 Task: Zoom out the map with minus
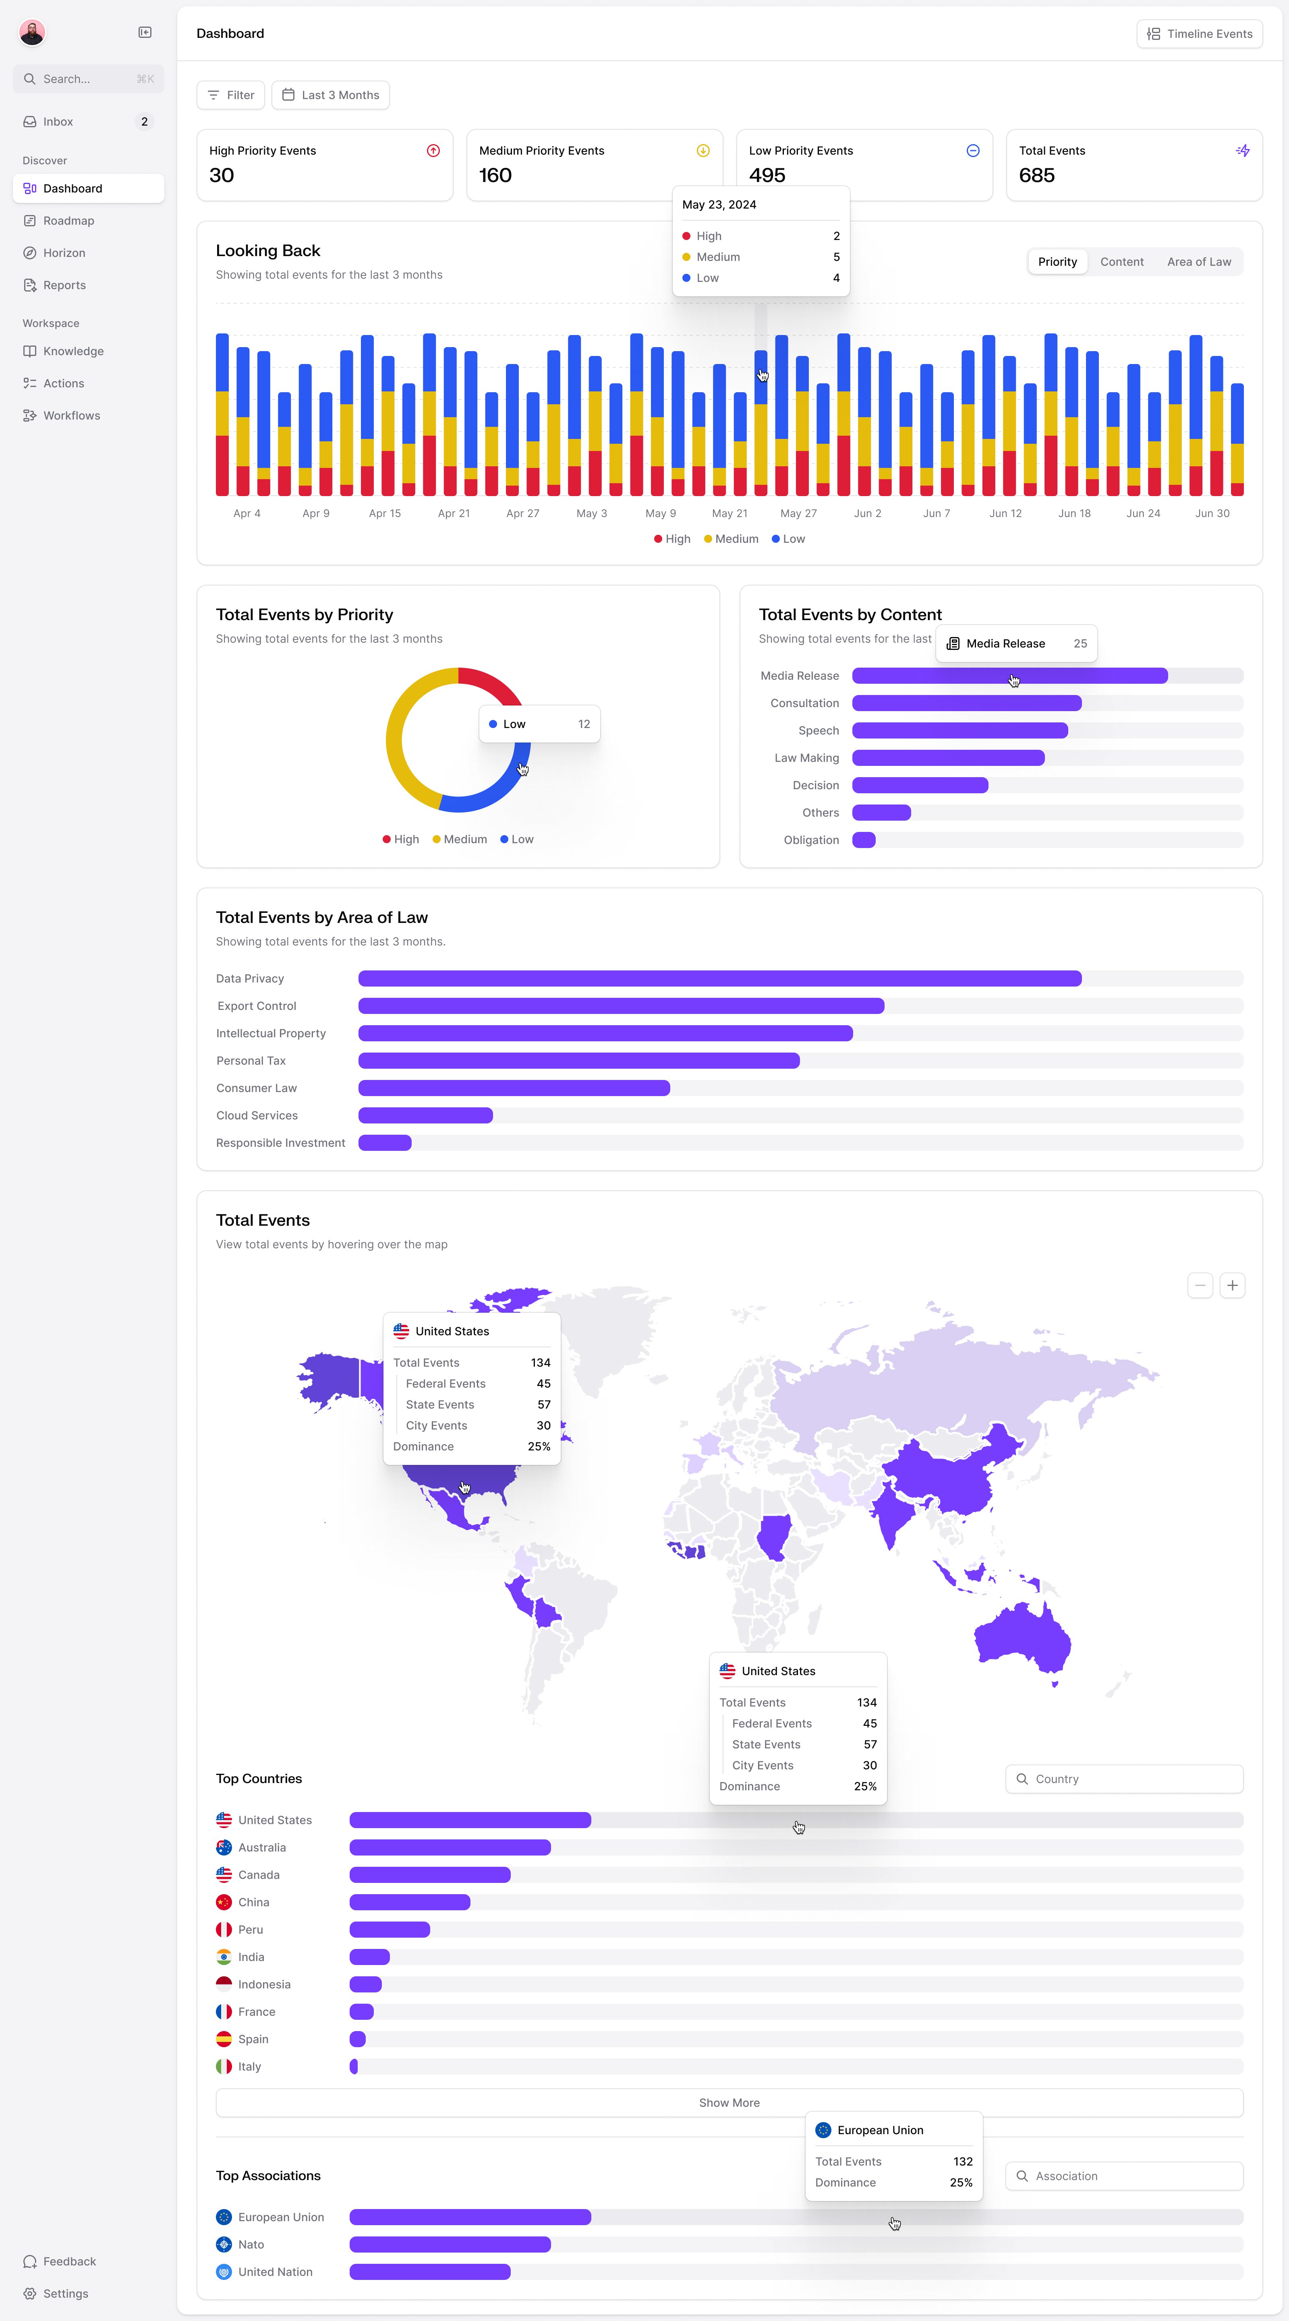[1200, 1286]
